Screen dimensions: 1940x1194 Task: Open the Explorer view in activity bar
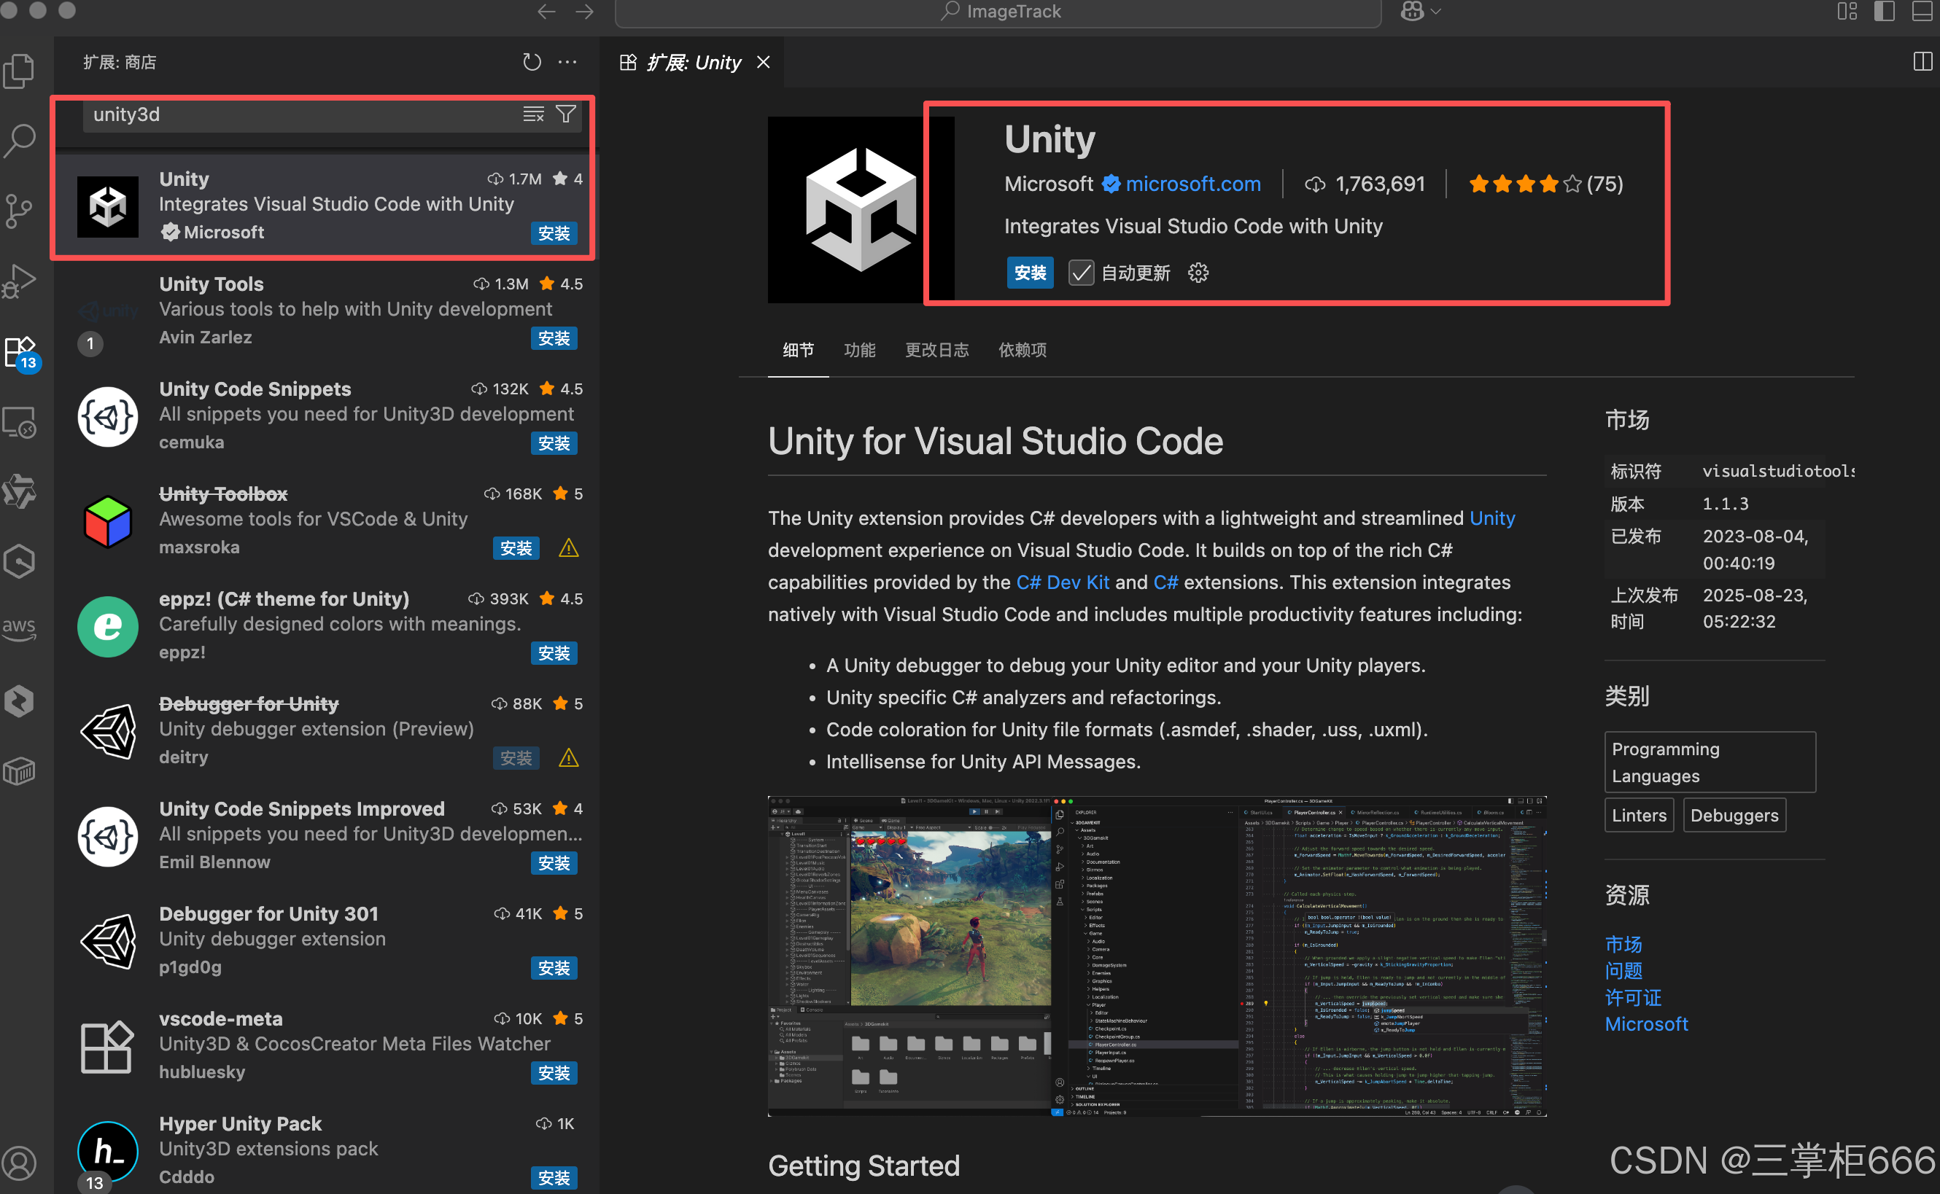click(19, 71)
